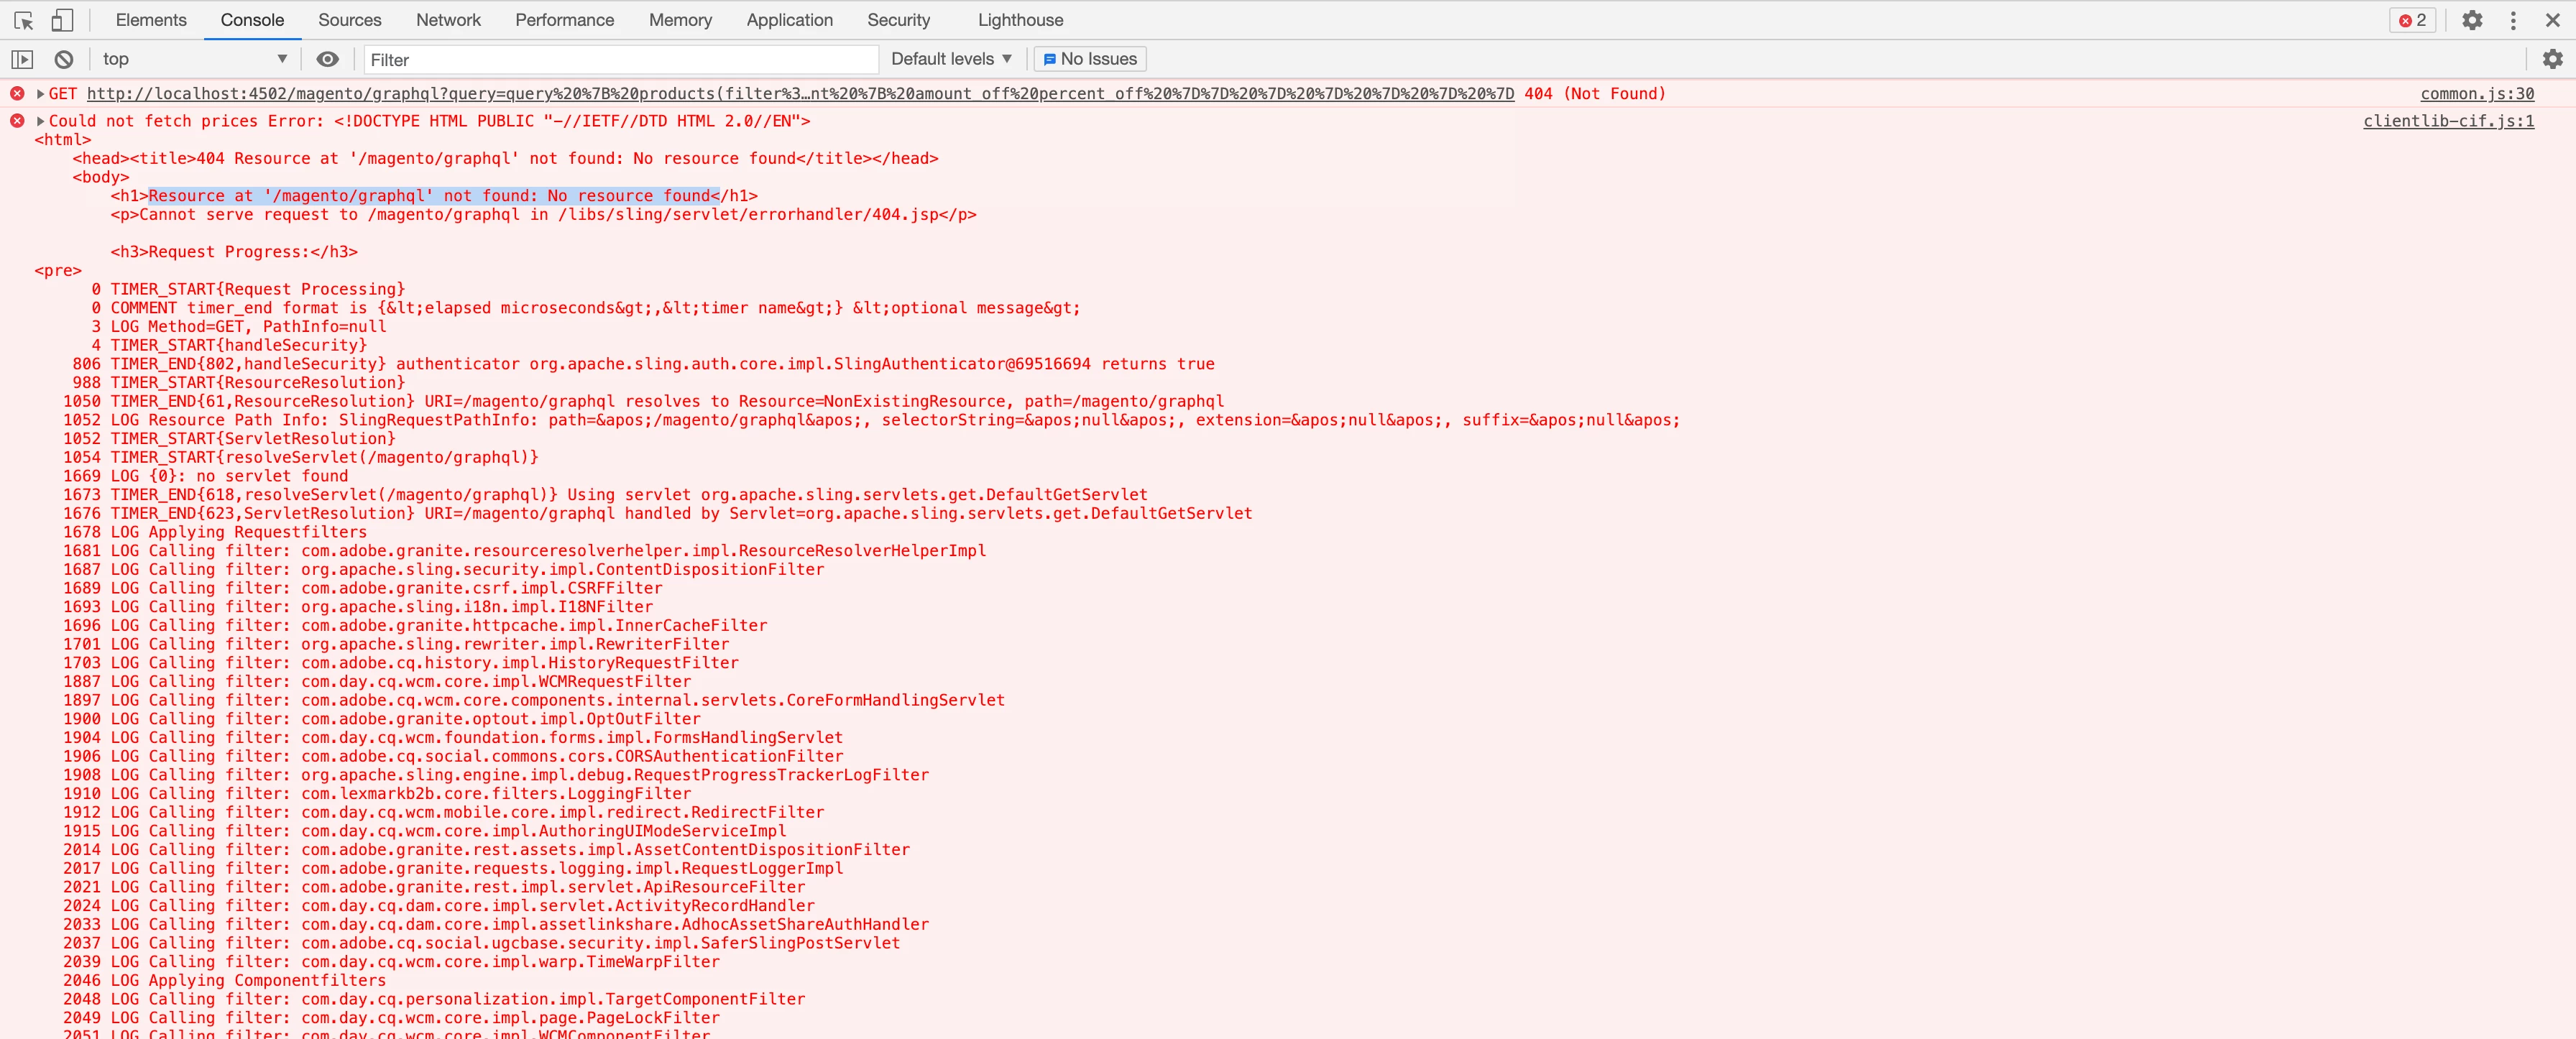Switch to the Network tab
Viewport: 2576px width, 1039px height.
[448, 20]
